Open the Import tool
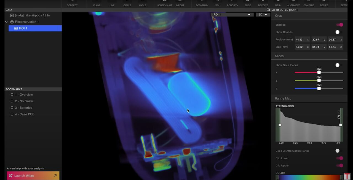 click(180, 4)
